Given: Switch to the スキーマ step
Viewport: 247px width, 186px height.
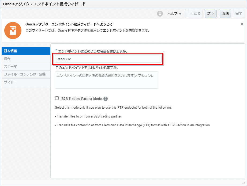Looking at the screenshot, I should [x=26, y=67].
